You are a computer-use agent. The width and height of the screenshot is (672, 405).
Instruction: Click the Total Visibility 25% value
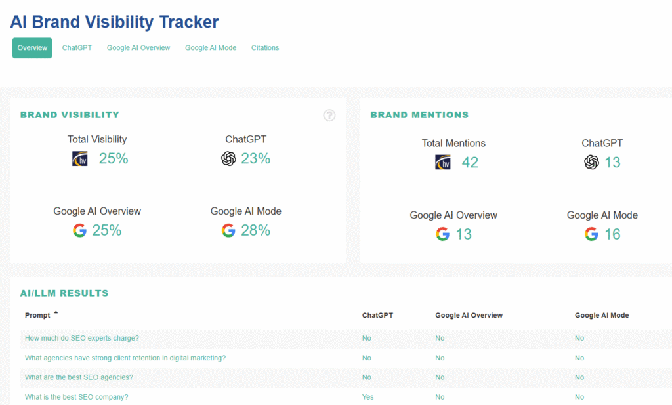(114, 159)
